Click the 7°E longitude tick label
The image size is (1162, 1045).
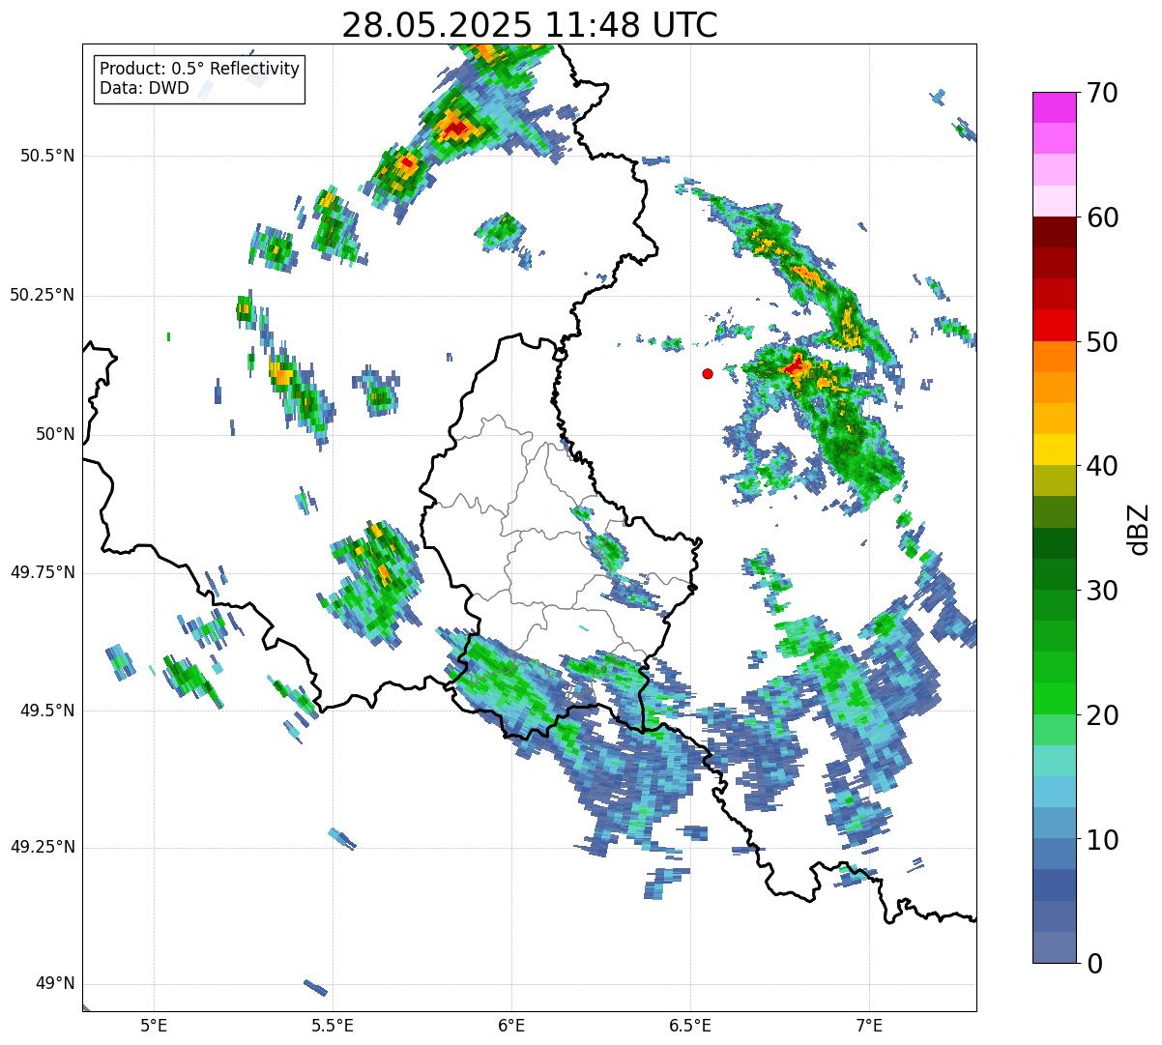click(x=869, y=1025)
